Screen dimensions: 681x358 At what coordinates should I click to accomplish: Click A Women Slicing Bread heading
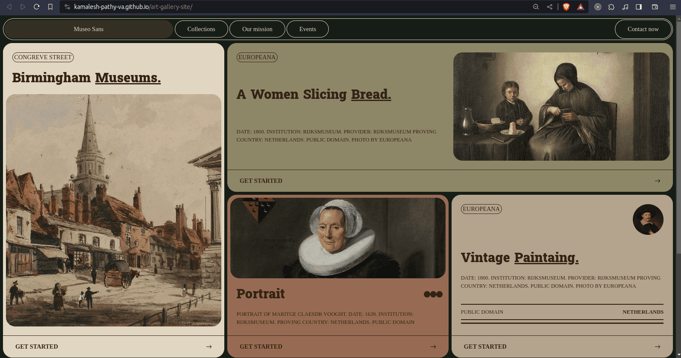coord(314,94)
